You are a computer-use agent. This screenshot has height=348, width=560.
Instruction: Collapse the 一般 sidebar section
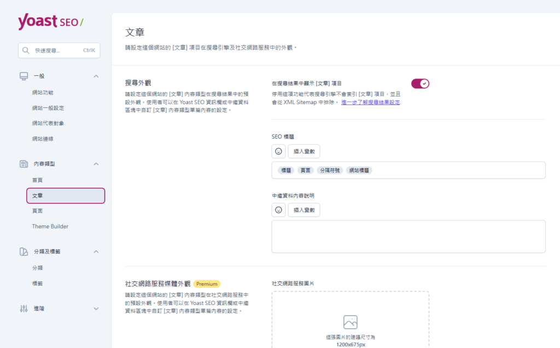point(96,76)
